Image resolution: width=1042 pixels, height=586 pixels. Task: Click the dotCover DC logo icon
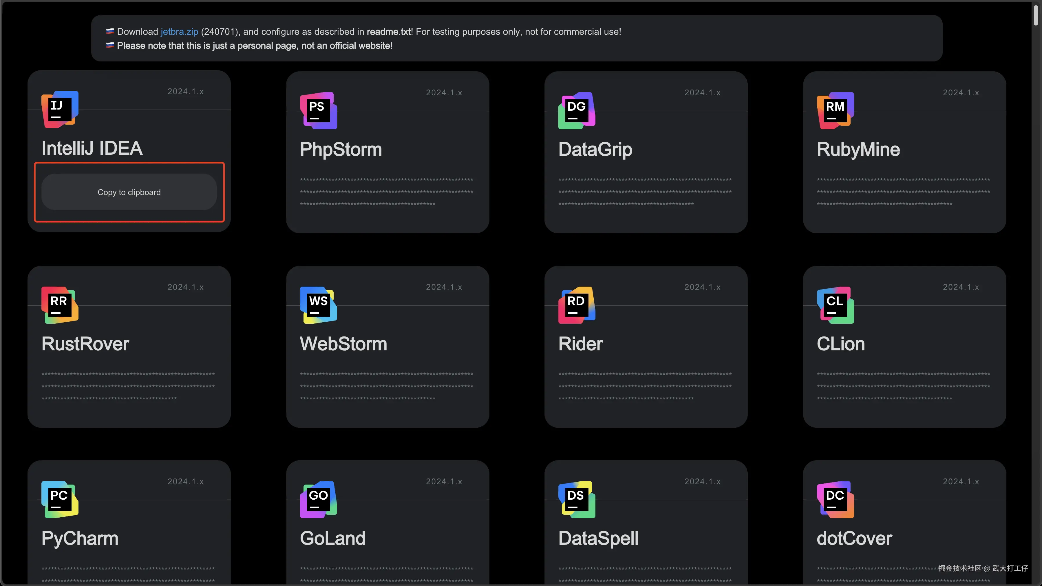coord(835,499)
